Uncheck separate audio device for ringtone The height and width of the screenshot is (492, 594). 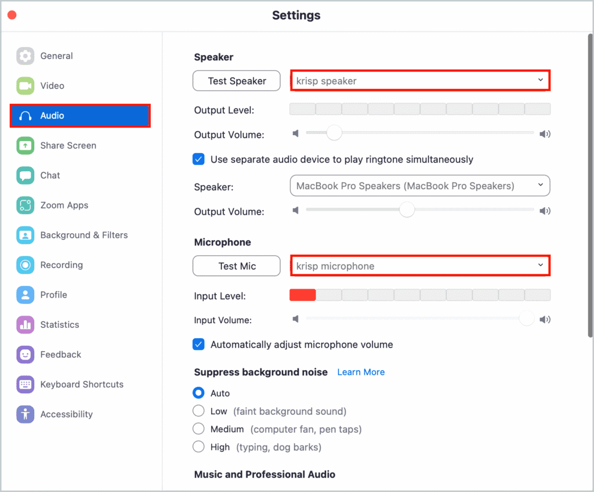click(198, 158)
